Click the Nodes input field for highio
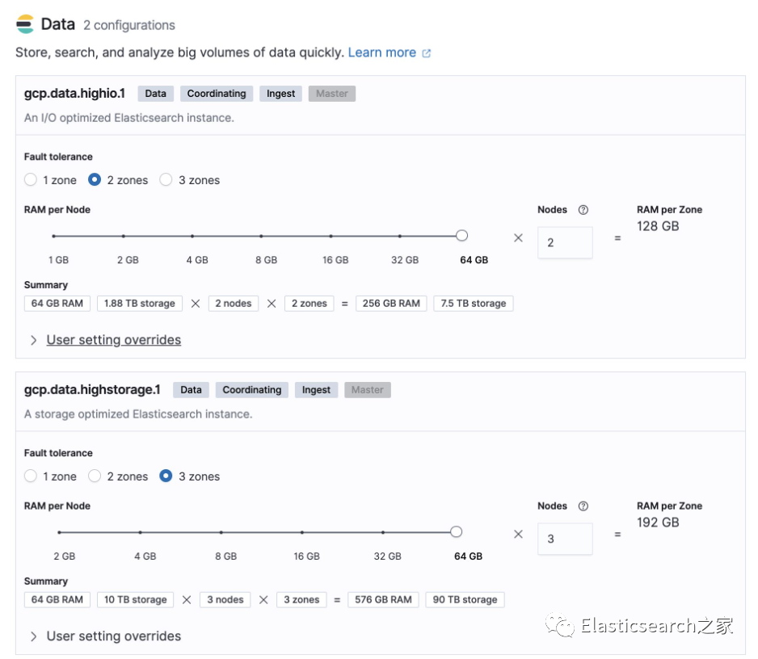Screen dimensions: 758x659 [x=564, y=242]
